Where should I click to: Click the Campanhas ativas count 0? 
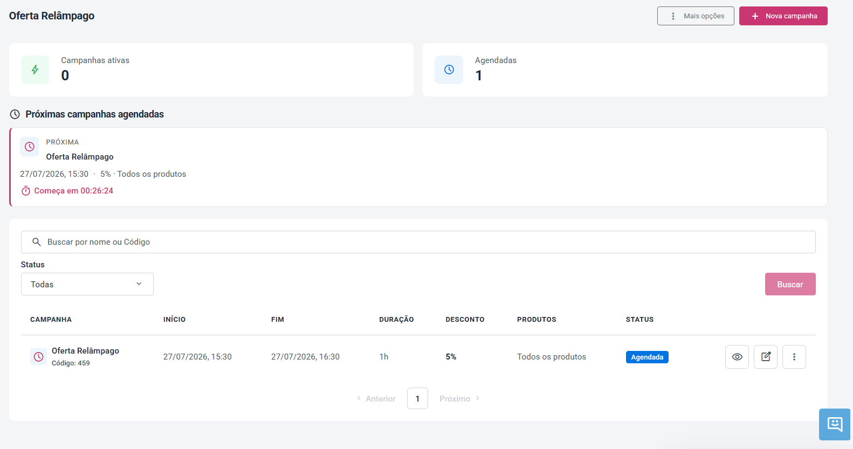65,75
